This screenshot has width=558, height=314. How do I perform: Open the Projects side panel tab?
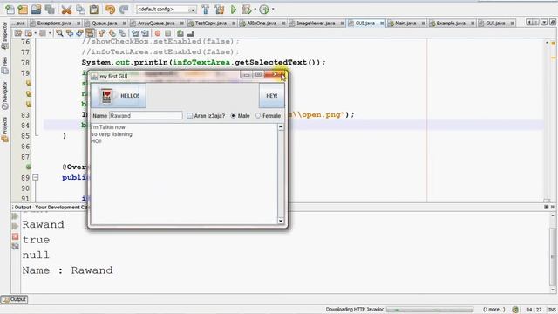click(x=4, y=130)
